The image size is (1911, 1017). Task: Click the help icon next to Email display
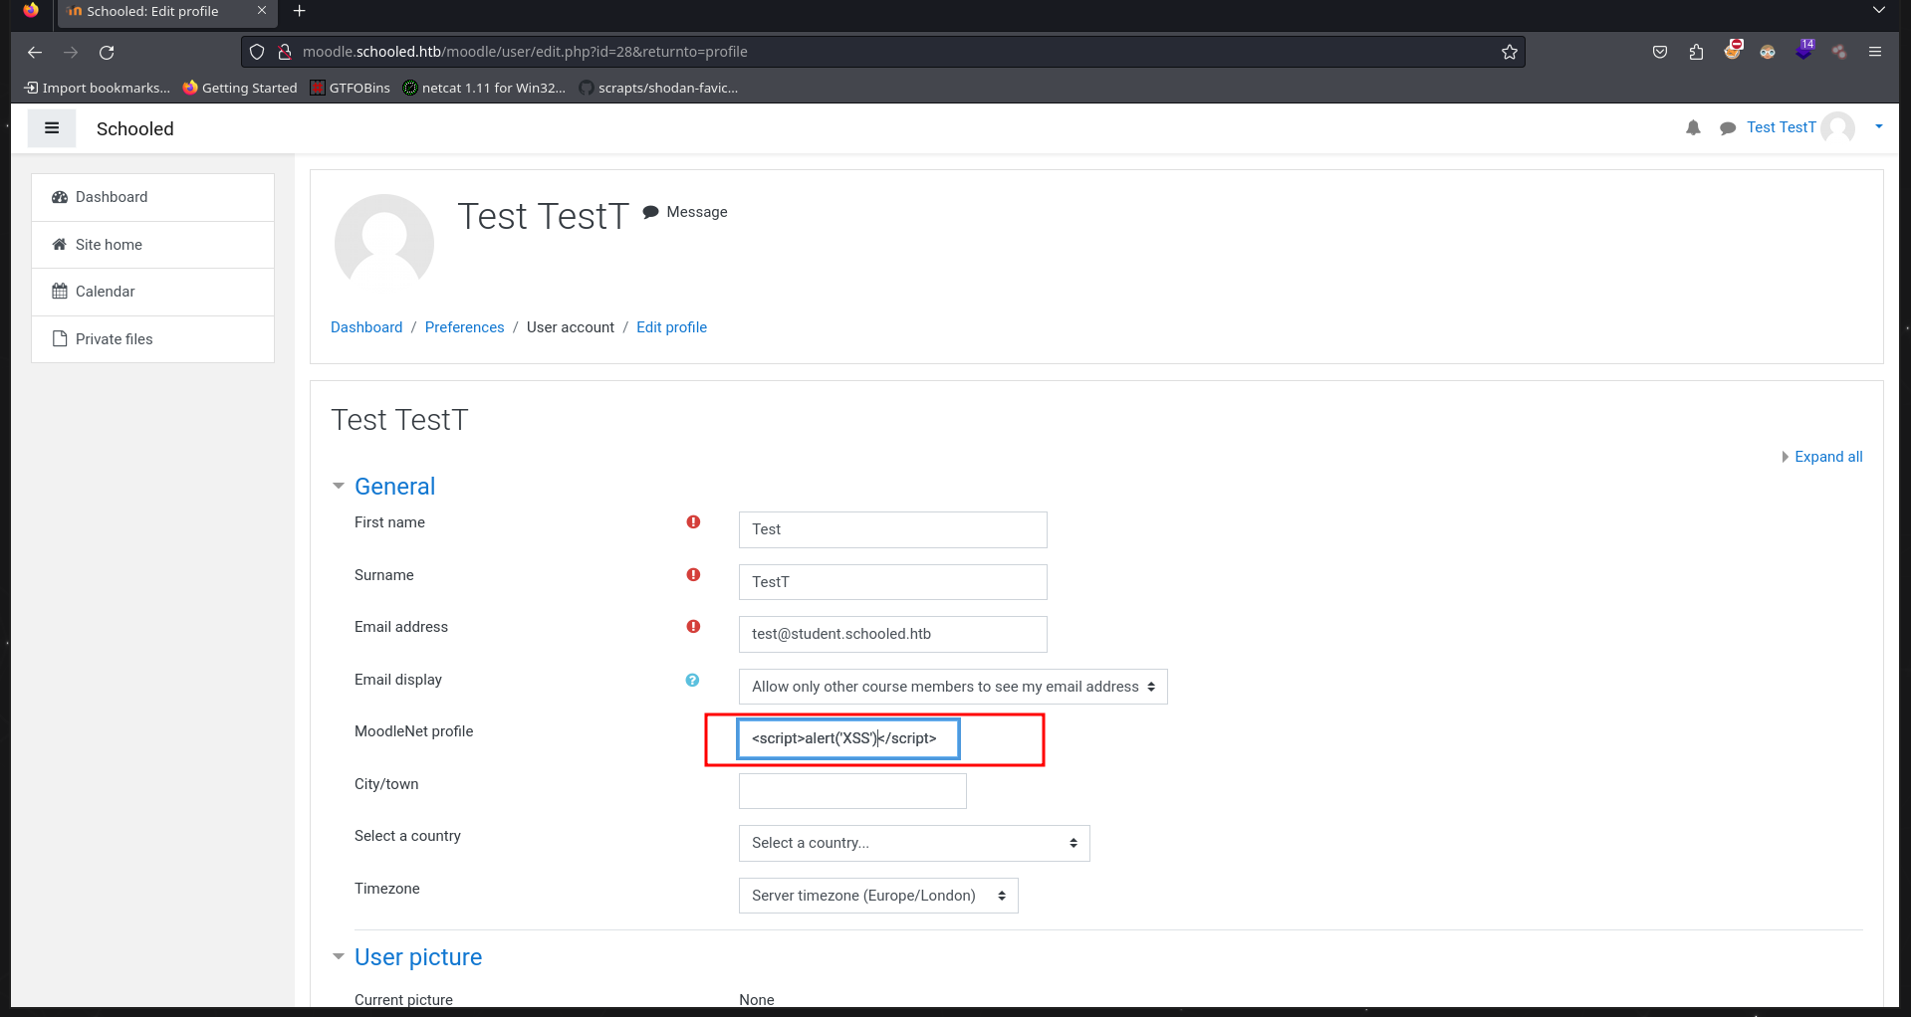[692, 680]
